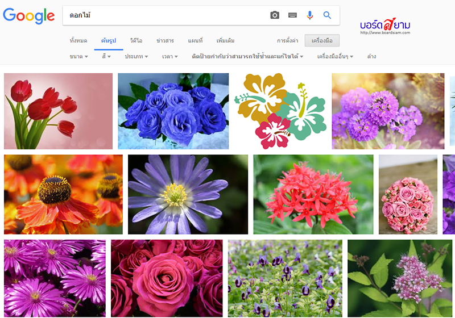Open the เวลา time dropdown
This screenshot has width=455, height=318.
(169, 57)
